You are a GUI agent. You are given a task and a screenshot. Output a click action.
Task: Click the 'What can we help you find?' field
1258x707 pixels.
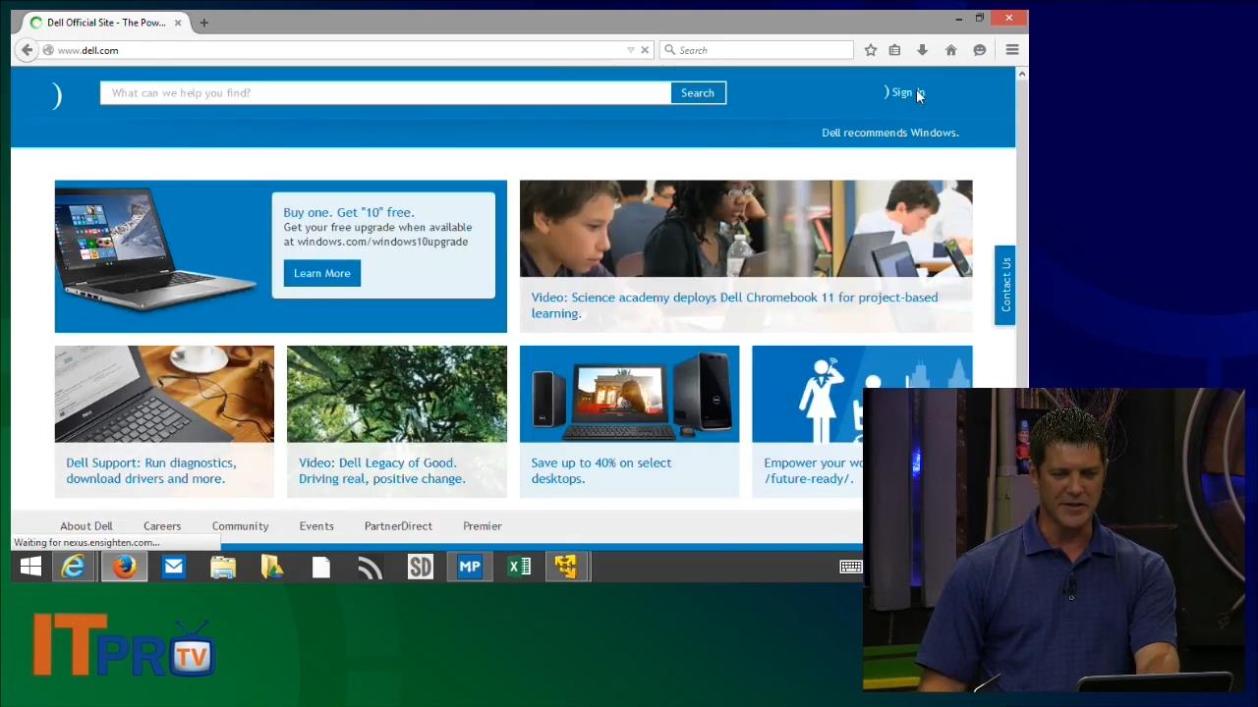(x=385, y=93)
